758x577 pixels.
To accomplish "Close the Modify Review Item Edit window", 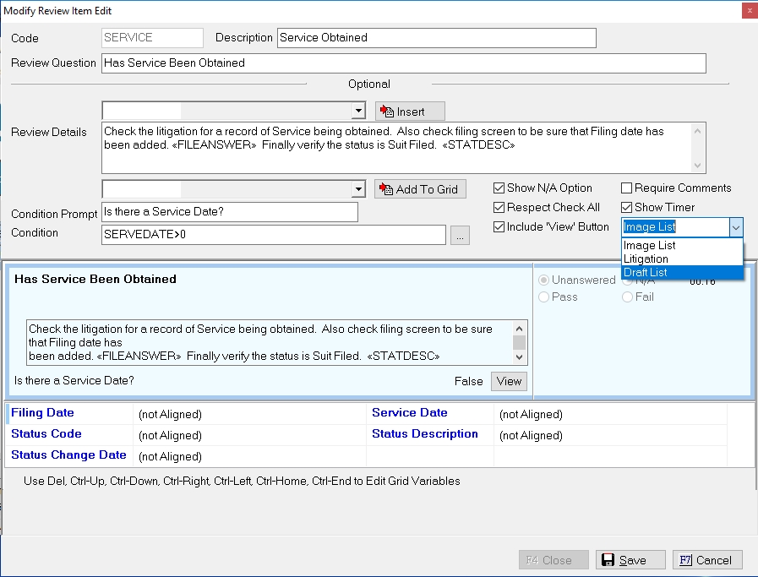I will coord(749,11).
